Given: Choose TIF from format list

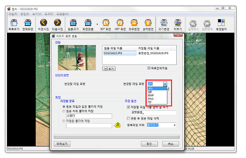Looking at the screenshot, I should click(157, 102).
